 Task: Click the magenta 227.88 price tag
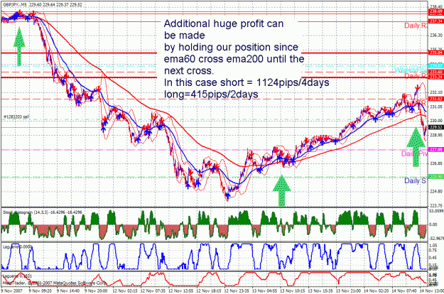pos(436,149)
